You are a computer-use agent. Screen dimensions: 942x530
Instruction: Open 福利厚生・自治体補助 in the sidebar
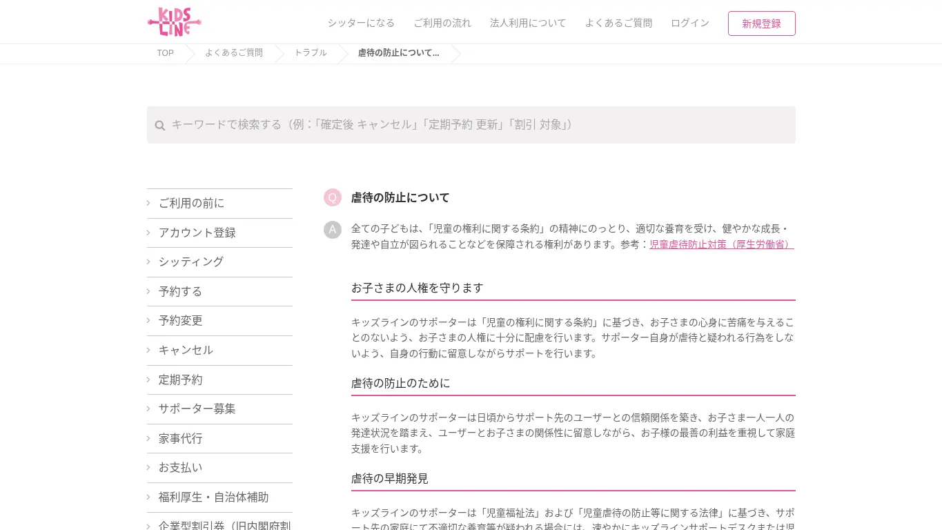tap(219, 498)
